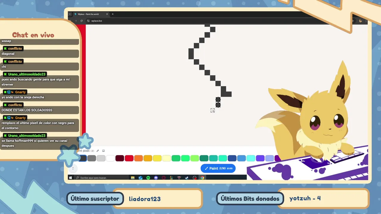Click the Windows search box Escribe aquí para buscar
Viewport: 381px width, 214px height.
point(101,178)
